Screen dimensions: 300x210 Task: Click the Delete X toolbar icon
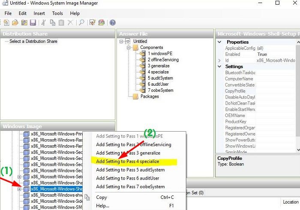(70, 23)
